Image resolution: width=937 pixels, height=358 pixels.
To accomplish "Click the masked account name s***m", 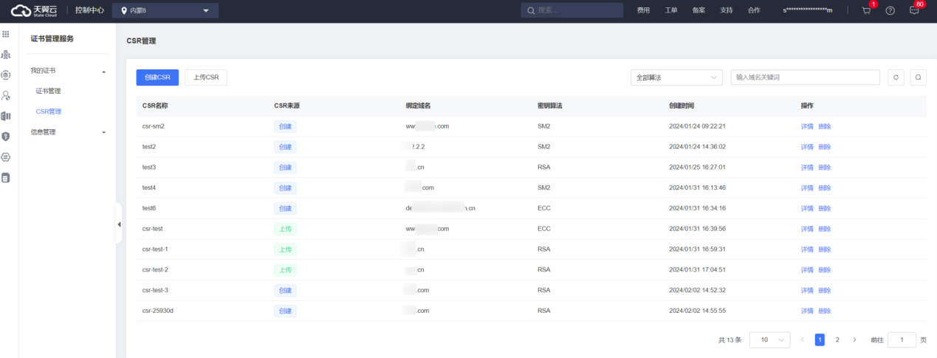I will (x=808, y=10).
